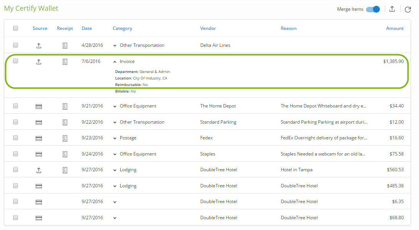Image resolution: width=419 pixels, height=230 pixels.
Task: Expand the $68.80 DoubleTree row chevron
Action: coord(114,218)
